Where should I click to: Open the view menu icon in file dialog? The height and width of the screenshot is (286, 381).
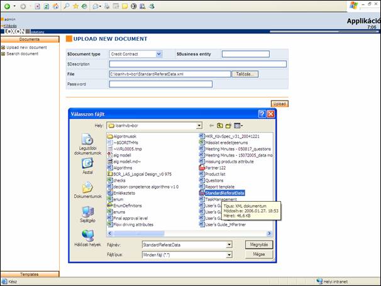[239, 125]
